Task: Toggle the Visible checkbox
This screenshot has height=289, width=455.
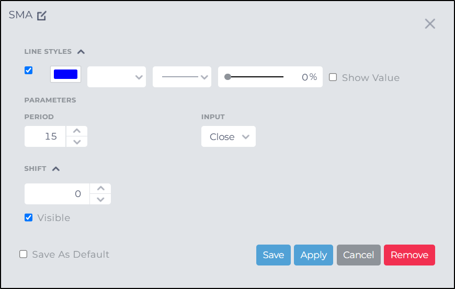Action: [29, 217]
